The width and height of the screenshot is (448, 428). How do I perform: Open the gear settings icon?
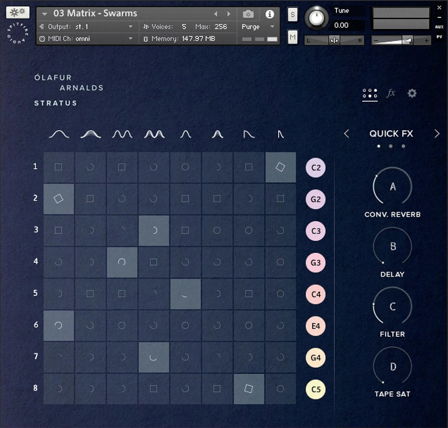(x=412, y=93)
